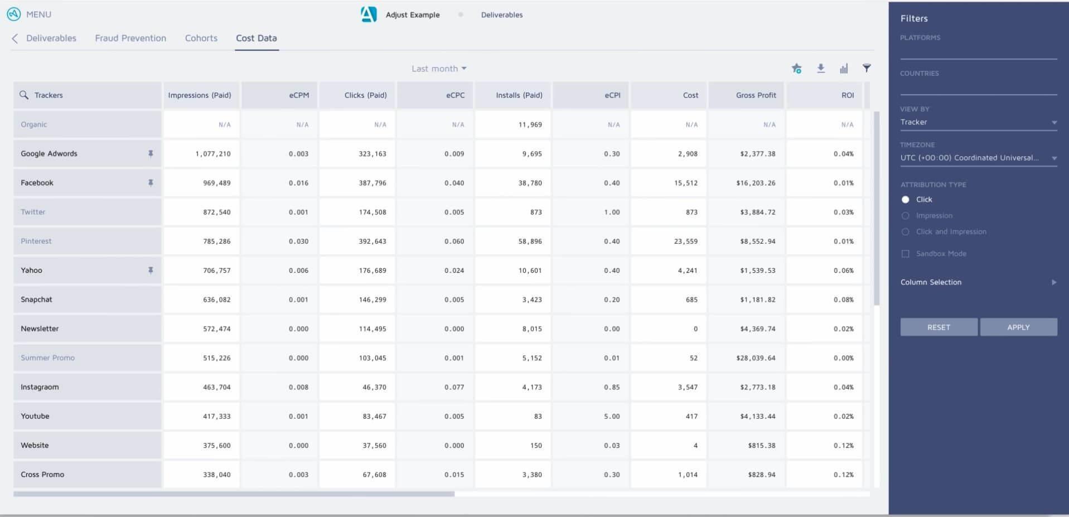The width and height of the screenshot is (1069, 517).
Task: Click the Countries filter field
Action: tap(979, 87)
